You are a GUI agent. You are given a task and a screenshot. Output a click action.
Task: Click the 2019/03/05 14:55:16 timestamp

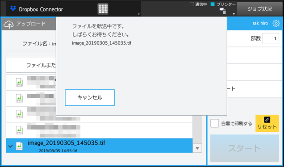(x=58, y=150)
